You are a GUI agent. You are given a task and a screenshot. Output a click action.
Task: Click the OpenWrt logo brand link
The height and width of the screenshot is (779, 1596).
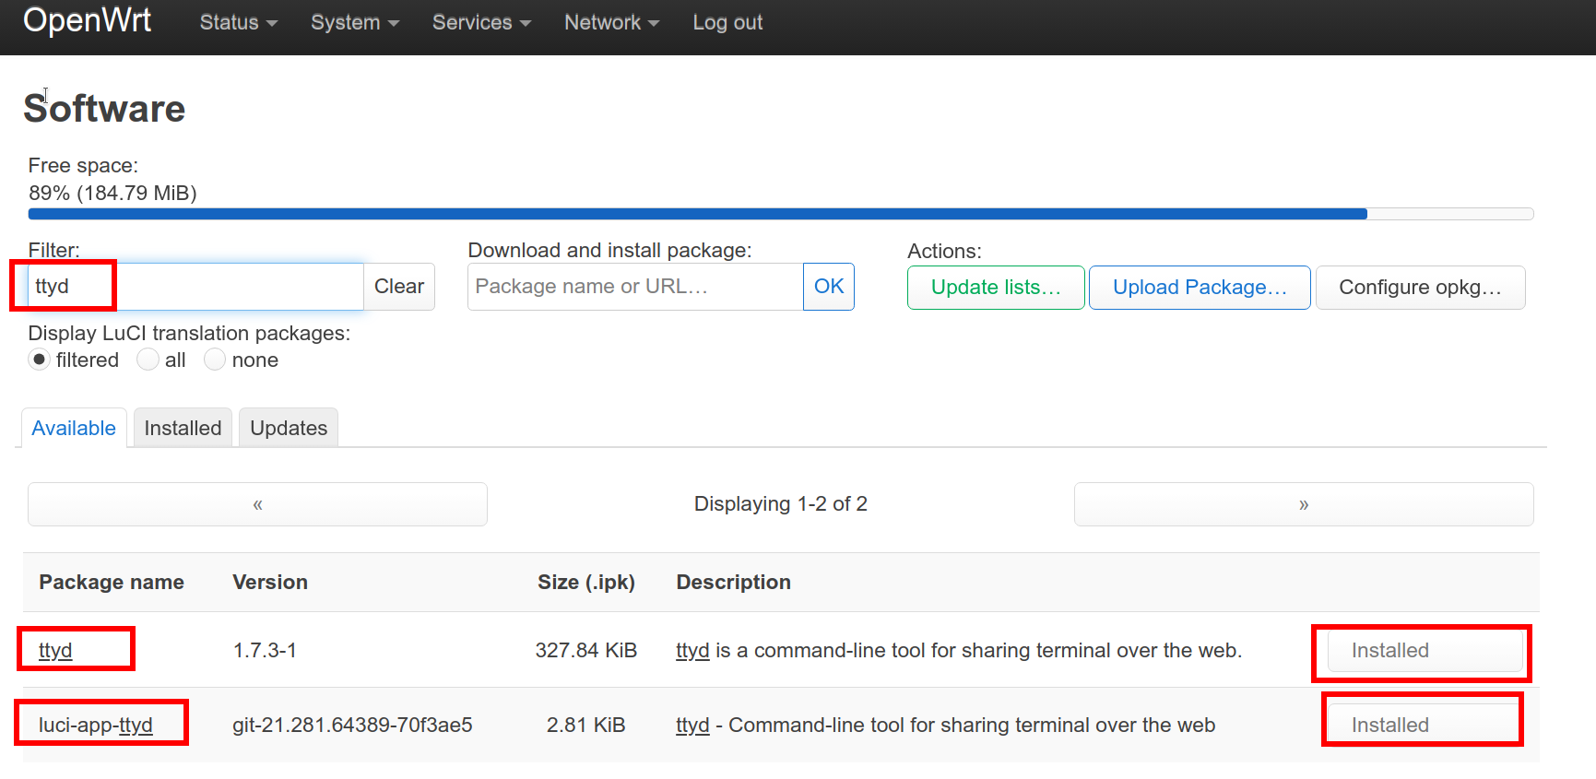click(88, 20)
